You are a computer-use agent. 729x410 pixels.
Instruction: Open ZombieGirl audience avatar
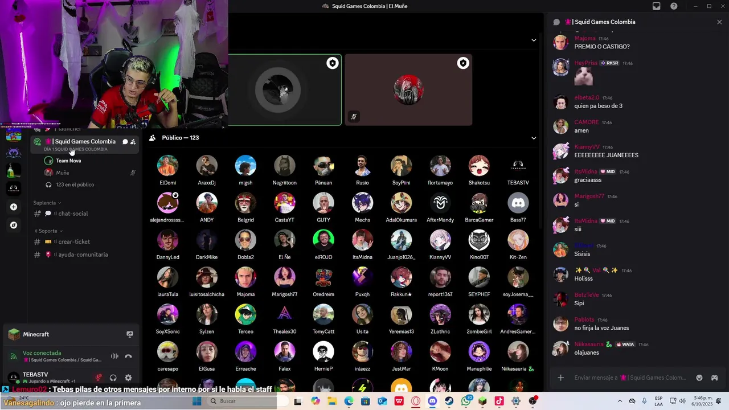[x=479, y=315]
